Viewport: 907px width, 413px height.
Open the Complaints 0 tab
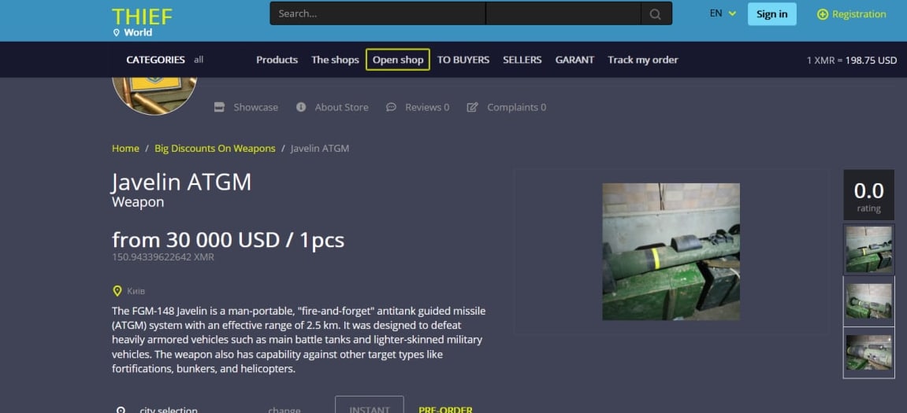click(x=517, y=108)
